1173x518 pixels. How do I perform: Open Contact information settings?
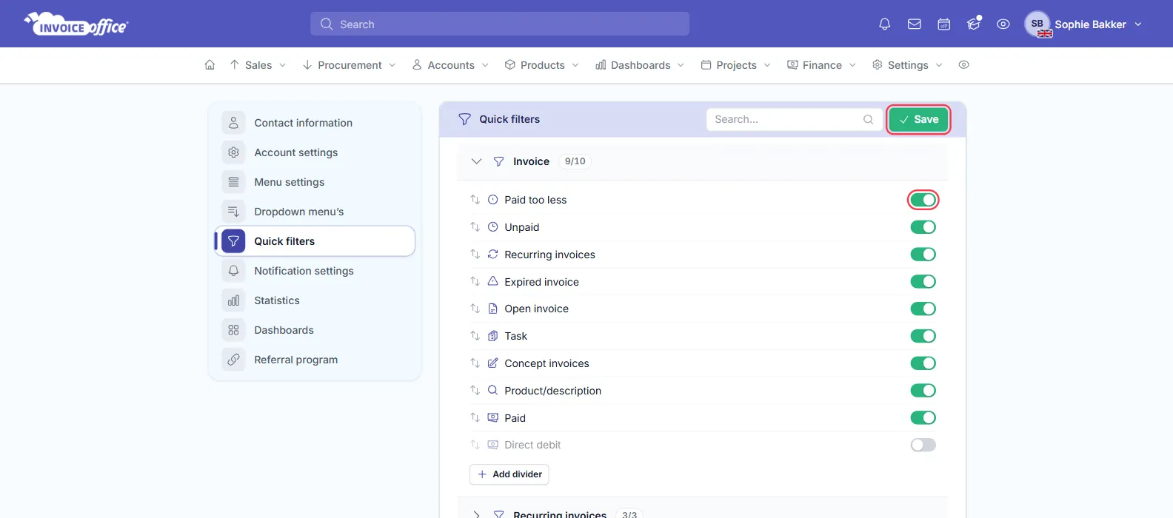pos(315,123)
